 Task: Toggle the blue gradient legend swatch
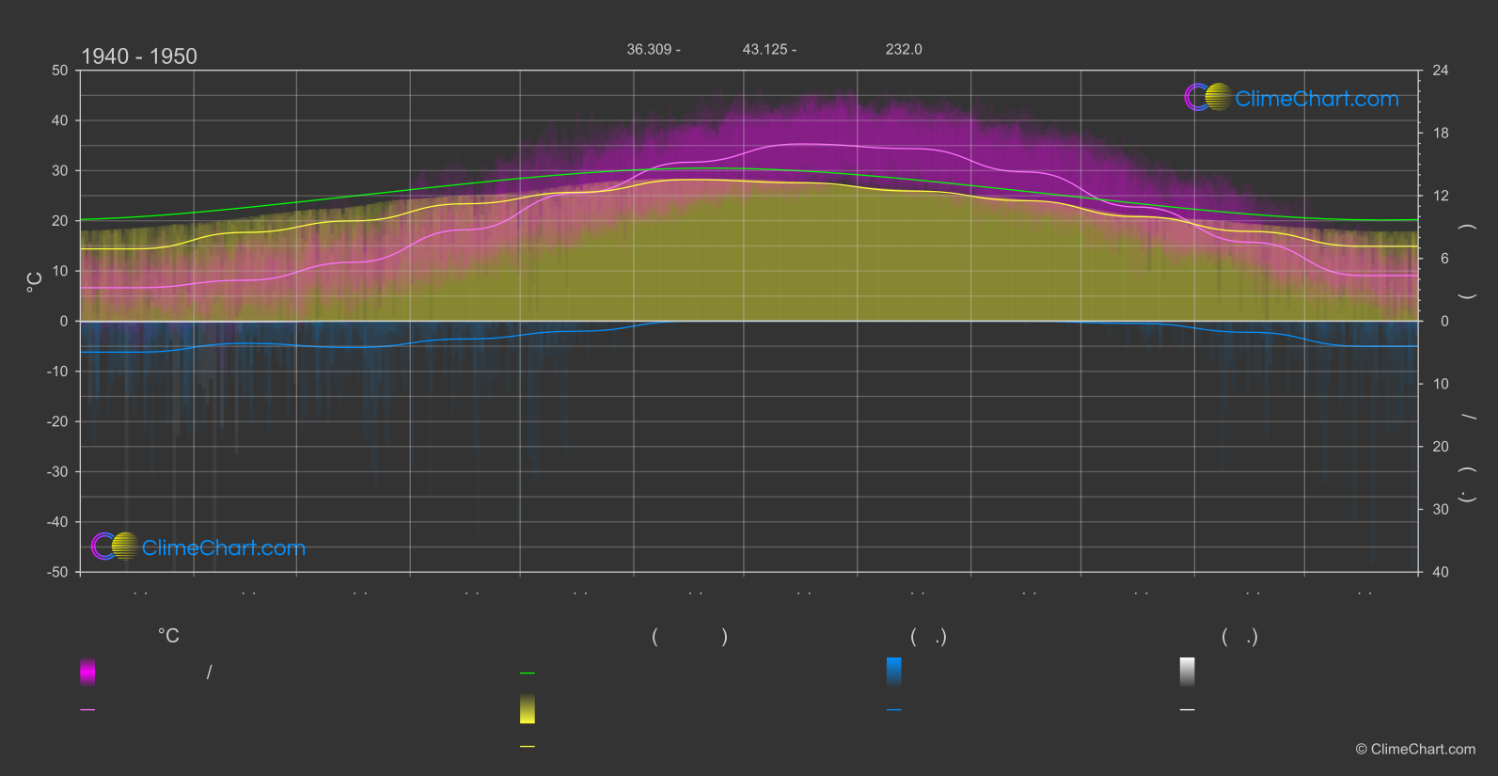click(894, 672)
